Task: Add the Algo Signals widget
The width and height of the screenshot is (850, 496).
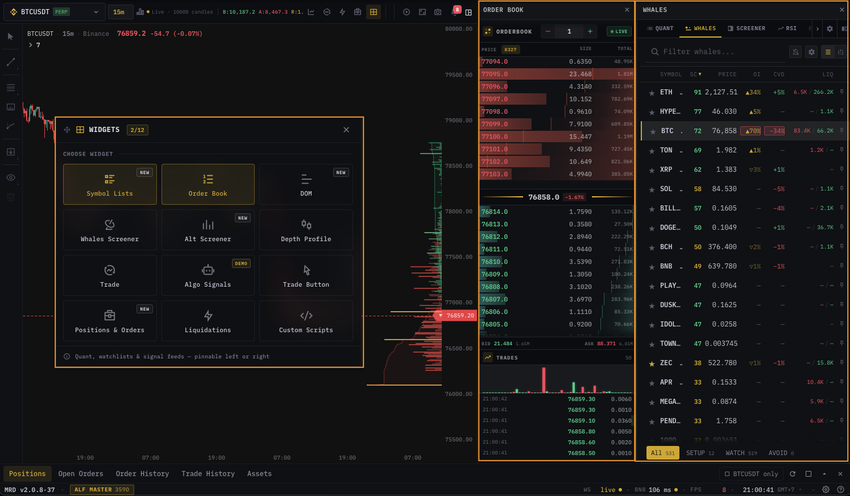Action: point(208,275)
